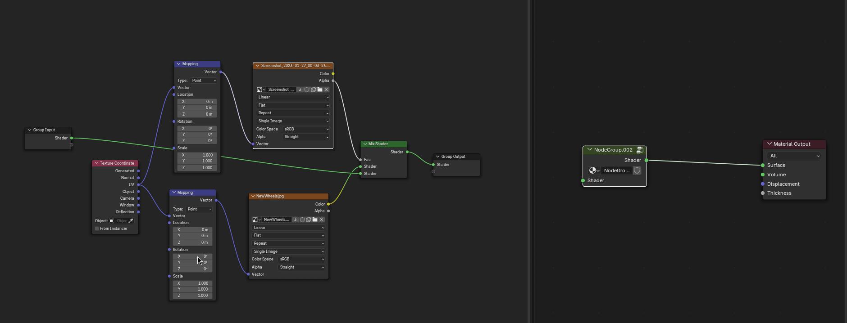Viewport: 847px width, 323px height.
Task: Collapse the Material Output node
Action: pyautogui.click(x=769, y=144)
